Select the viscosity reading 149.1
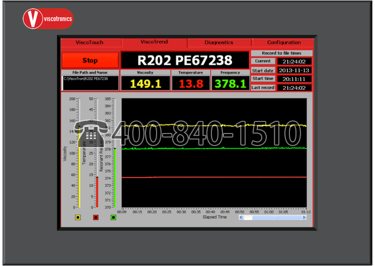Image resolution: width=375 pixels, height=266 pixels. tap(145, 83)
